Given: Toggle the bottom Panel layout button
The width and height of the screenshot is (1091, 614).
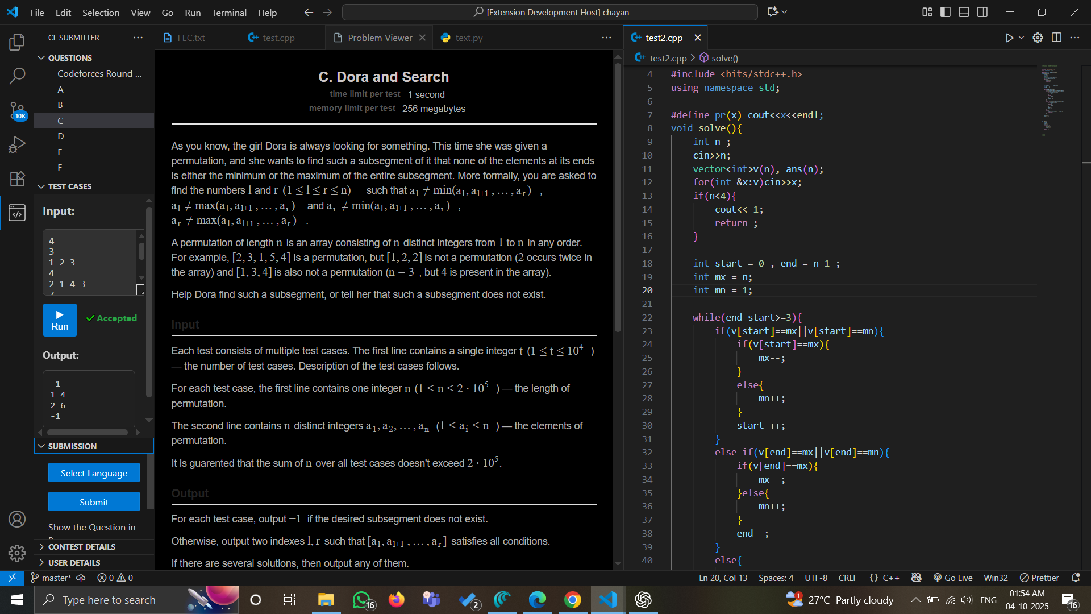Looking at the screenshot, I should coord(964,12).
